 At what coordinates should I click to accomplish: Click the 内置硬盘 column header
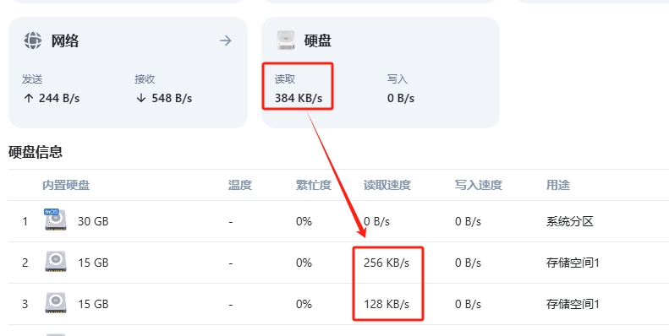tap(66, 185)
